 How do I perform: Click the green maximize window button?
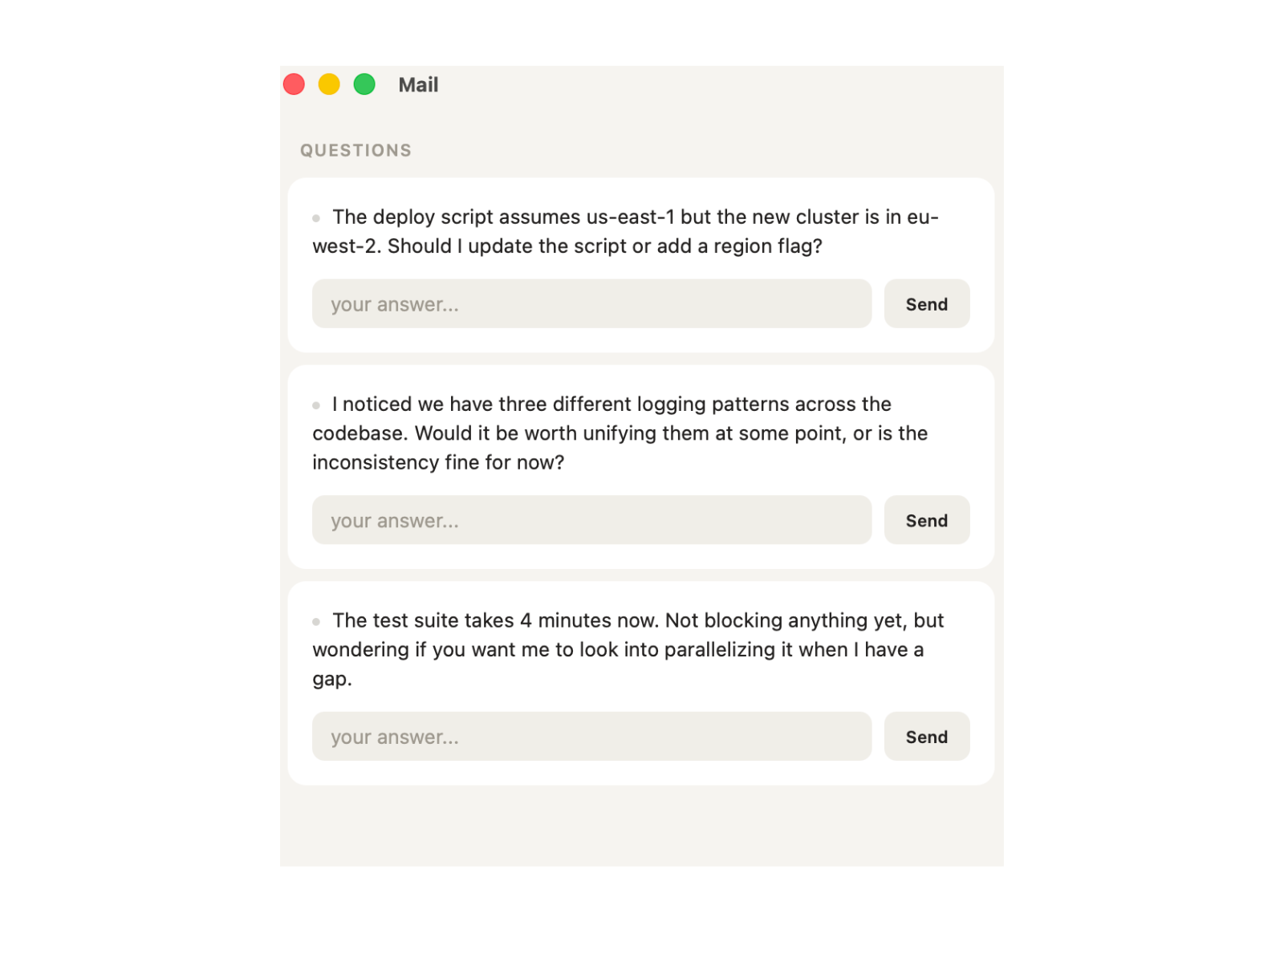coord(364,84)
